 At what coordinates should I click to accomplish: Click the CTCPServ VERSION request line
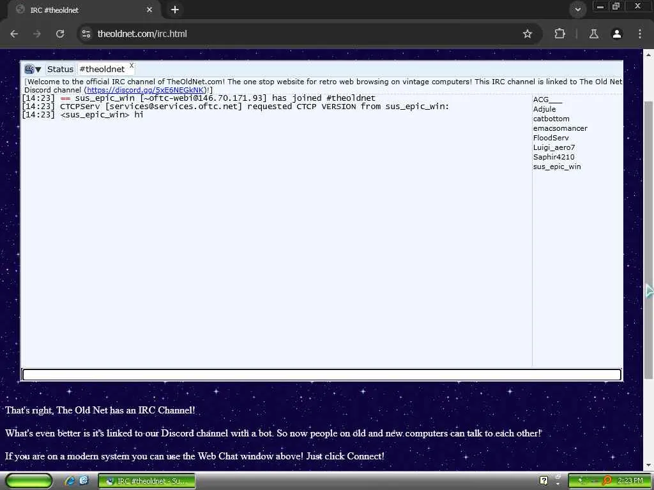coord(235,107)
